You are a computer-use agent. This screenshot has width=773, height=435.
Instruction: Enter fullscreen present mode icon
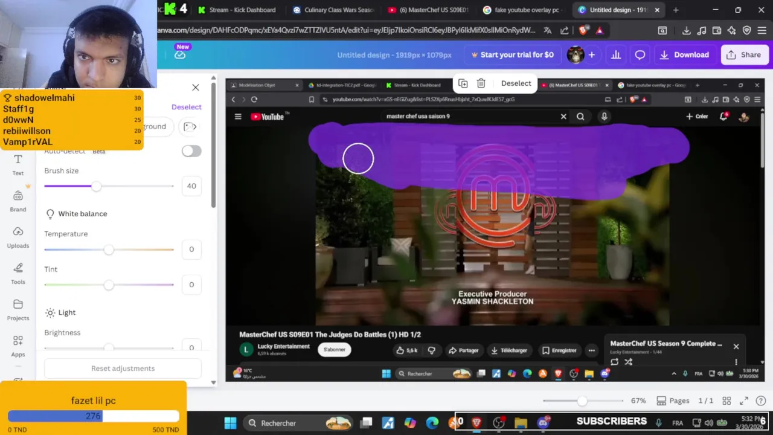(744, 401)
